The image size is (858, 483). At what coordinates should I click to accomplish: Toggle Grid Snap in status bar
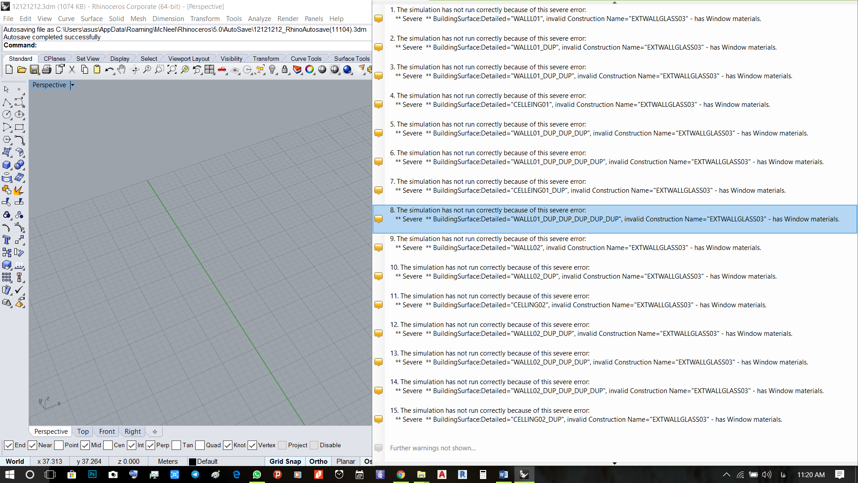coord(285,462)
